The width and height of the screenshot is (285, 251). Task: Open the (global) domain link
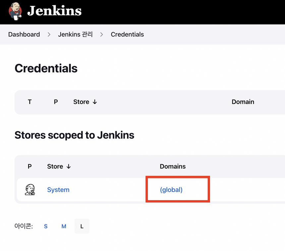coord(171,190)
